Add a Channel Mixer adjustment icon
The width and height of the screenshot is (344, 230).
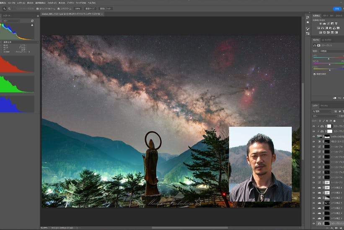pyautogui.click(x=334, y=28)
